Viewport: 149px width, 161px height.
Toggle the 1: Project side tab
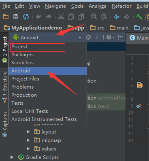(4, 50)
